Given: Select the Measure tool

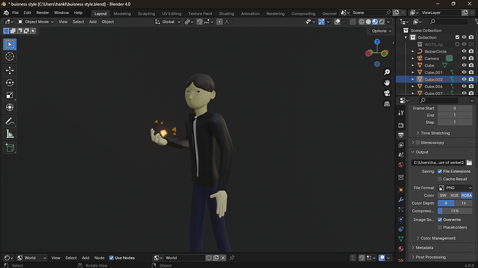Looking at the screenshot, I should click(10, 134).
